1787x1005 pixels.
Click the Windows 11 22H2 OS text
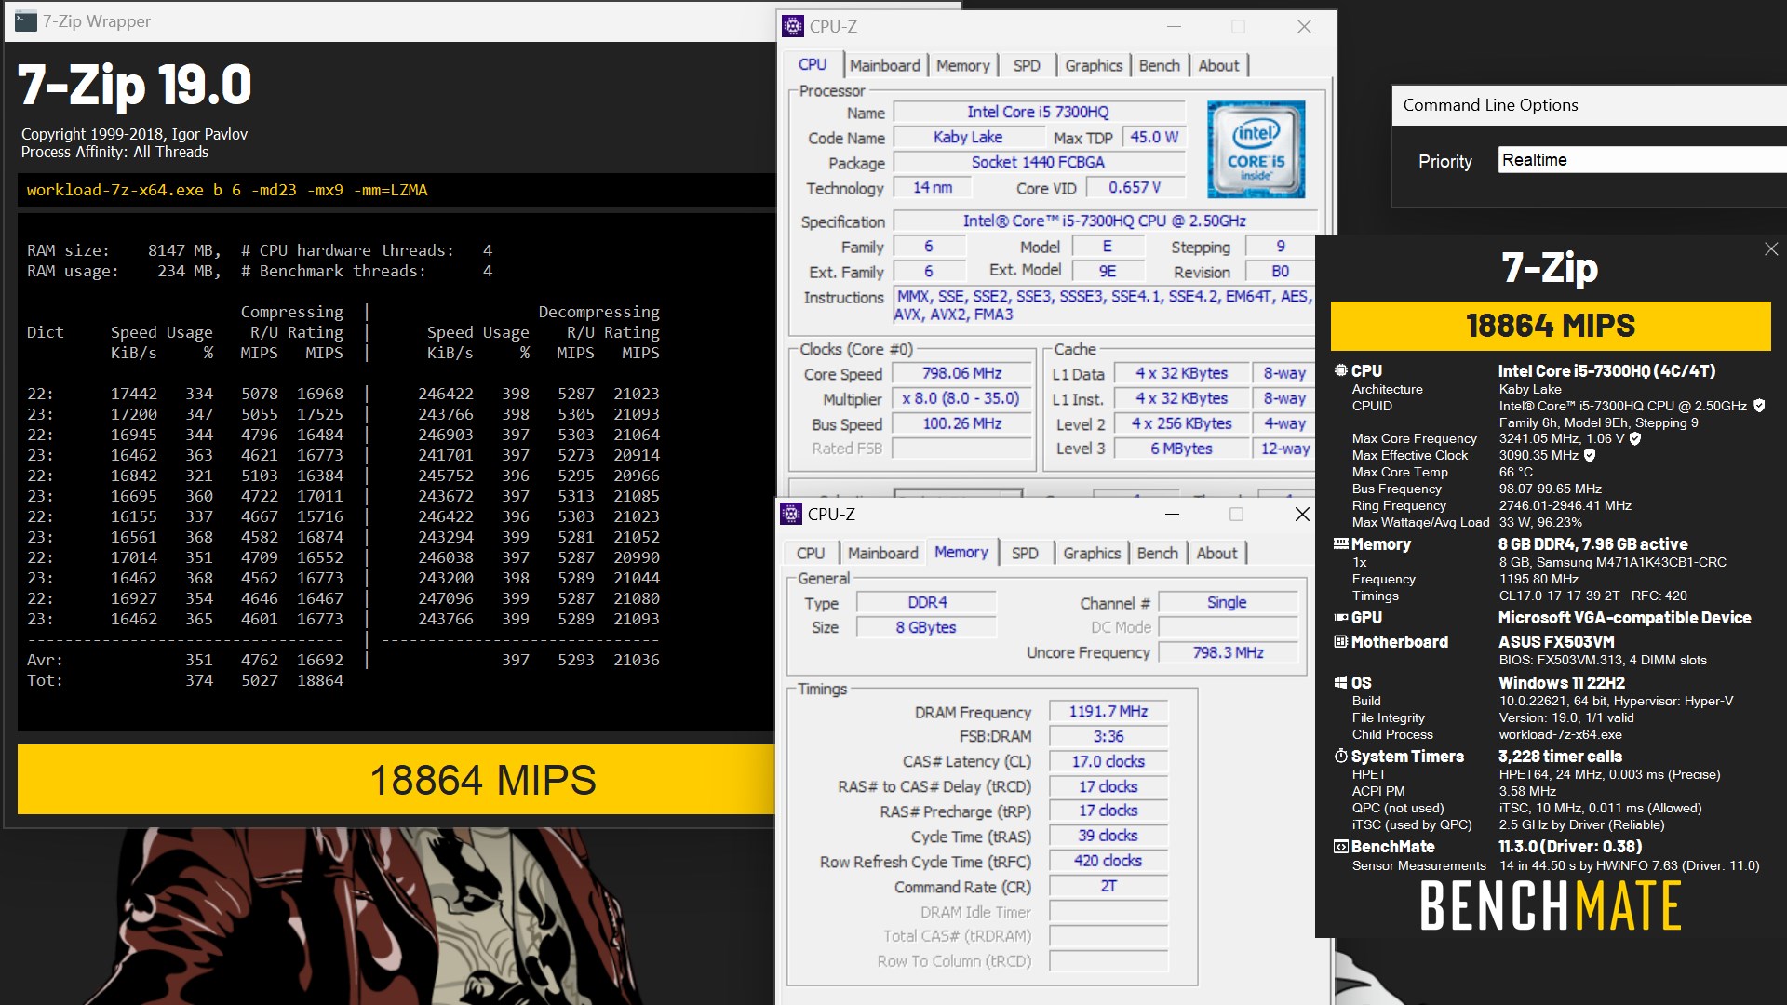(x=1561, y=682)
